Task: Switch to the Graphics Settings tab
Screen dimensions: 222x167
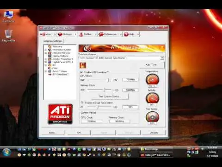Action: coord(53,41)
